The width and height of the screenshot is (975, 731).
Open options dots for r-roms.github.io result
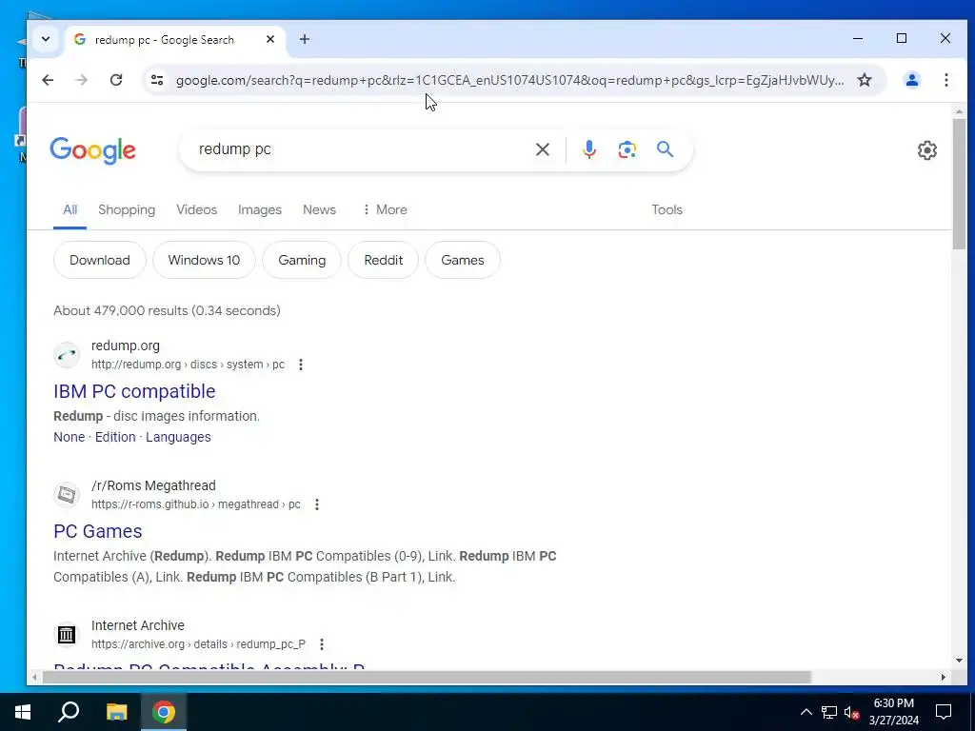coord(316,504)
